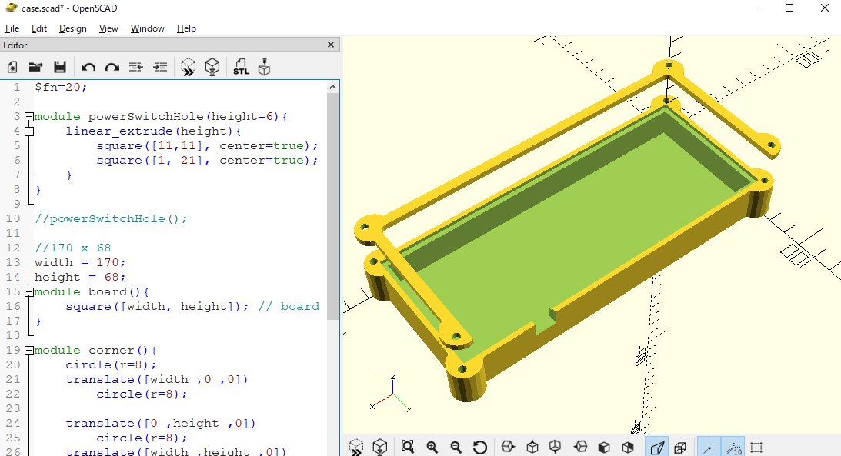This screenshot has height=456, width=841.
Task: Click the Render icon in viewer toolbar
Action: pyautogui.click(x=380, y=447)
